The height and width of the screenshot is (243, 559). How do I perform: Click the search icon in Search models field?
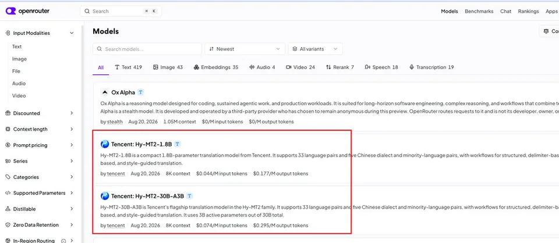100,49
